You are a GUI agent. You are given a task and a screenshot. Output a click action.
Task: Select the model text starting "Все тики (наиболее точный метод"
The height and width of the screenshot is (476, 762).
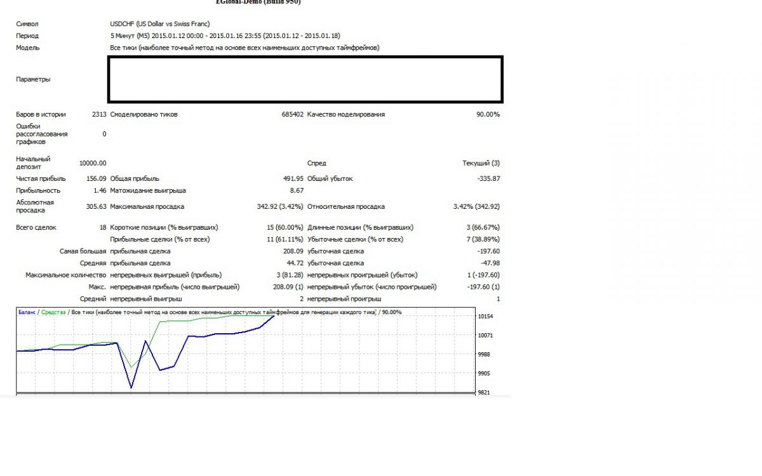point(244,48)
